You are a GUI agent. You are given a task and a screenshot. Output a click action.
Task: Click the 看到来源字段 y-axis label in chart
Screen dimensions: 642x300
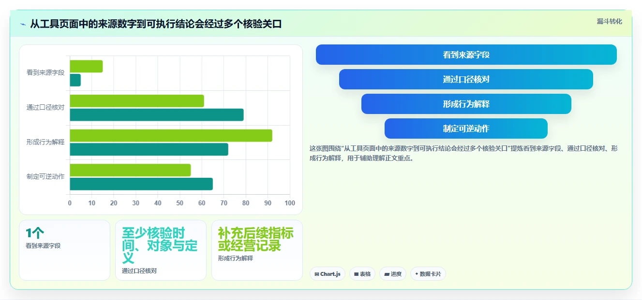coord(45,73)
